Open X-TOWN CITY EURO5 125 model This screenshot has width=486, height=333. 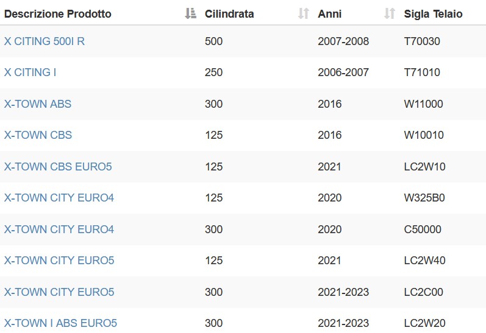tap(59, 261)
